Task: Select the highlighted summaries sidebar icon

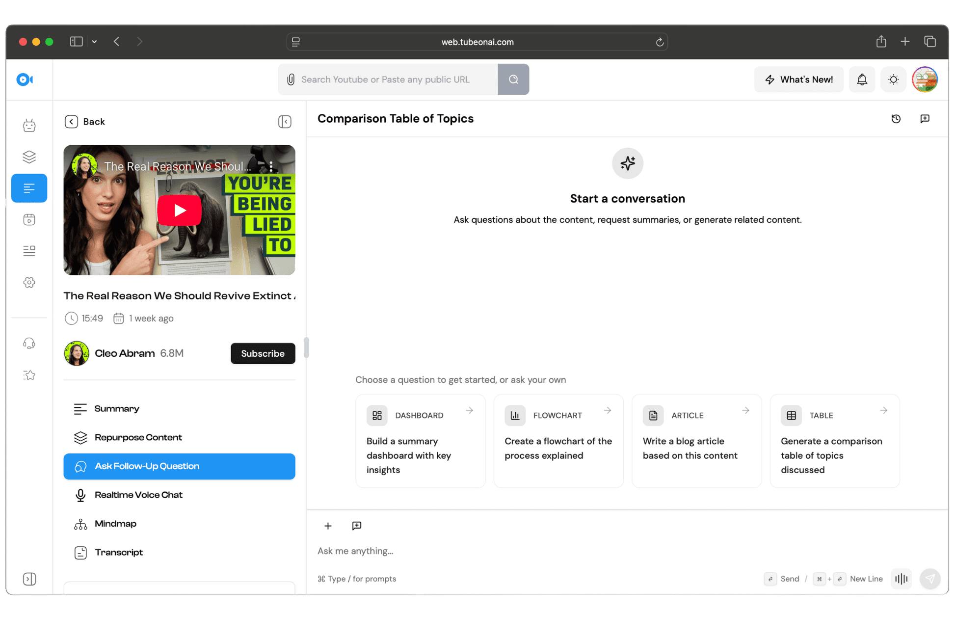Action: tap(29, 188)
